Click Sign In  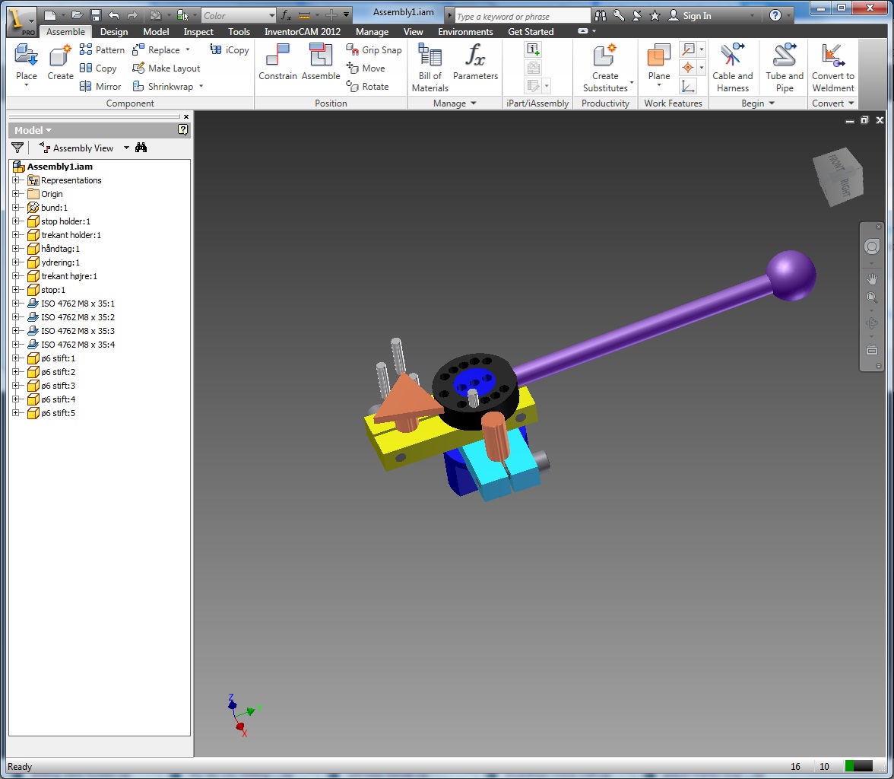click(690, 15)
